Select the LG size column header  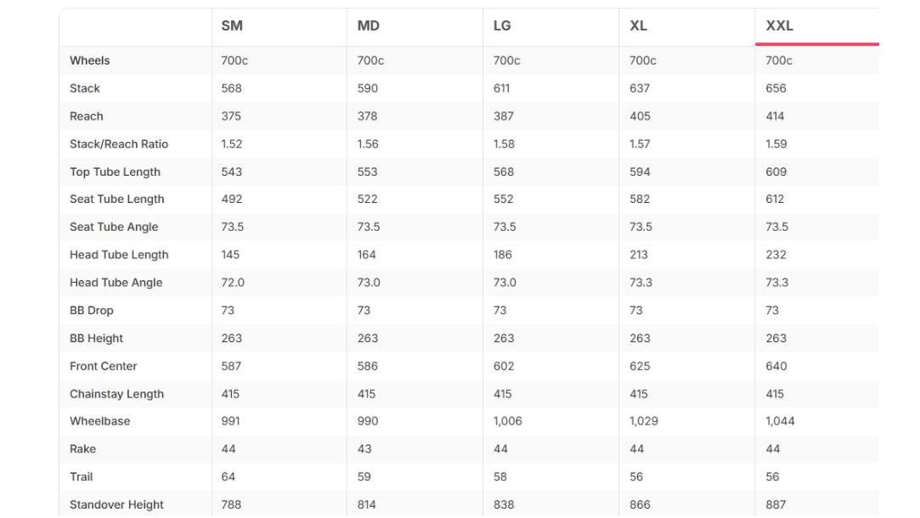click(502, 25)
